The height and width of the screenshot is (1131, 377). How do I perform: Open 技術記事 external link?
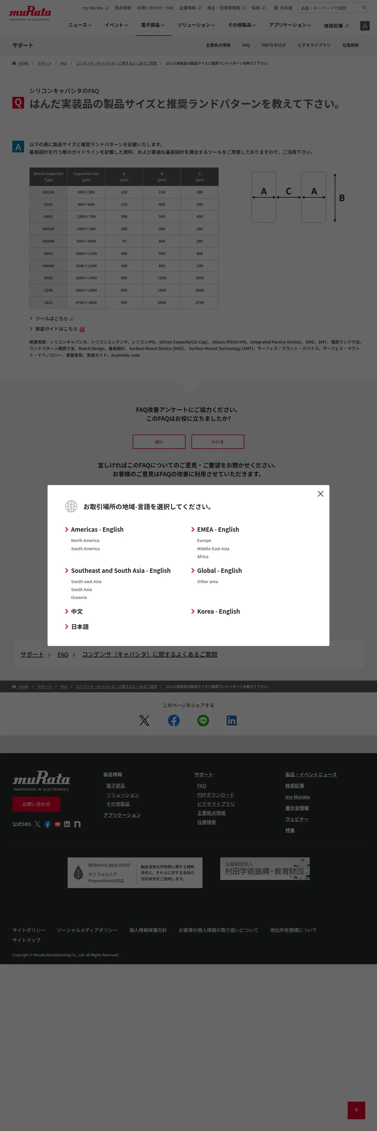pos(336,26)
